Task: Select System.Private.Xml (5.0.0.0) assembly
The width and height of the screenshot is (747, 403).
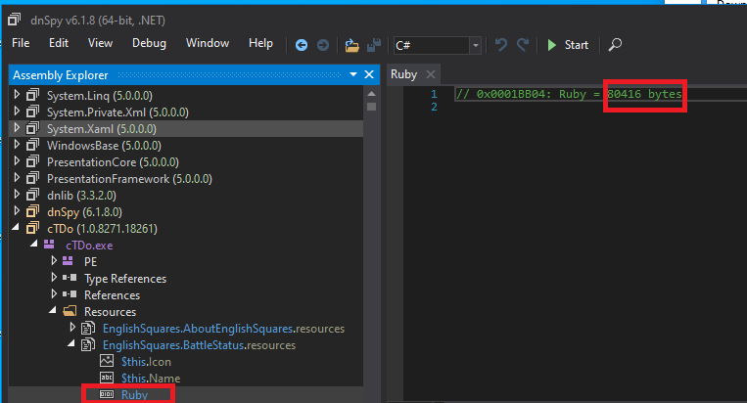Action: coord(117,112)
